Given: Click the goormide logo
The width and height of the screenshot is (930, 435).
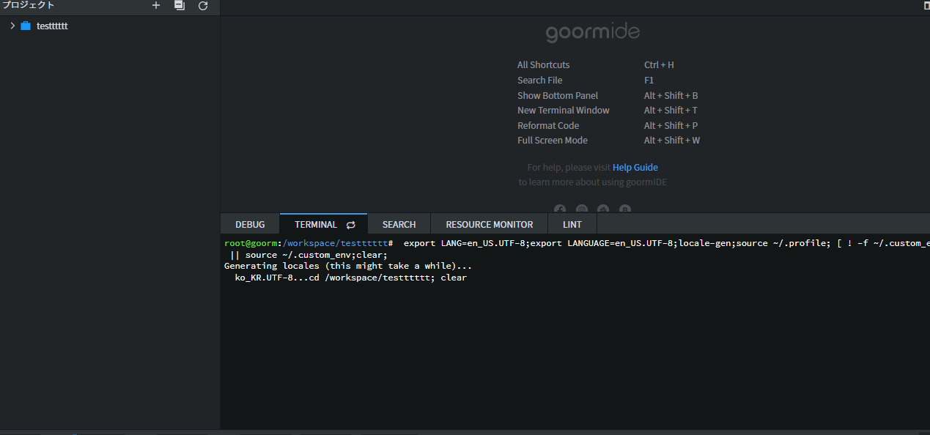Looking at the screenshot, I should pos(592,33).
